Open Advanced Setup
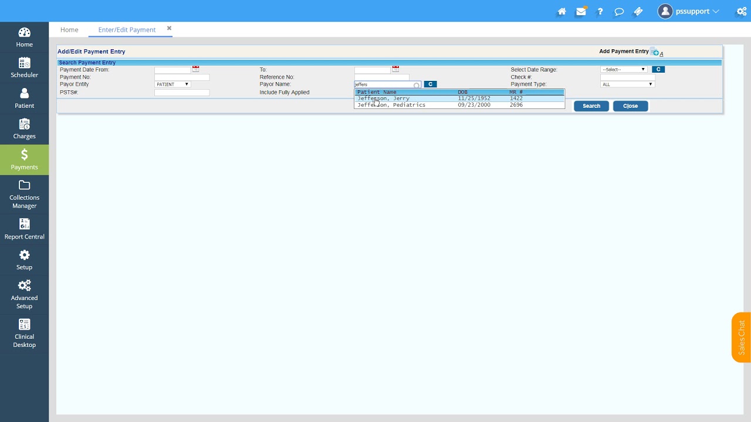 pyautogui.click(x=24, y=294)
